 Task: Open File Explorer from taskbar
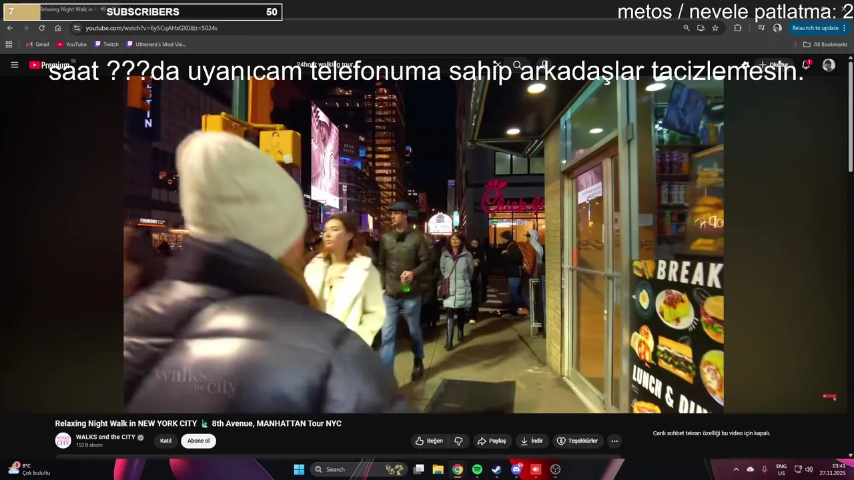[x=438, y=469]
